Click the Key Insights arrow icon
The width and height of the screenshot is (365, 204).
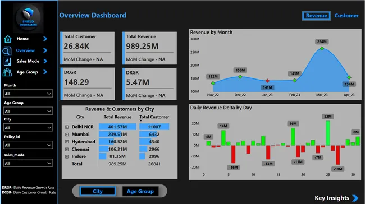coord(355,198)
